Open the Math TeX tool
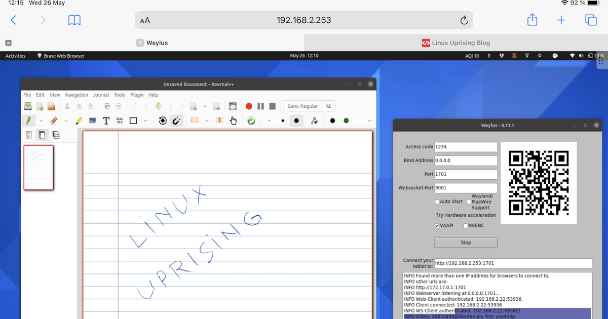The image size is (608, 319). (120, 121)
